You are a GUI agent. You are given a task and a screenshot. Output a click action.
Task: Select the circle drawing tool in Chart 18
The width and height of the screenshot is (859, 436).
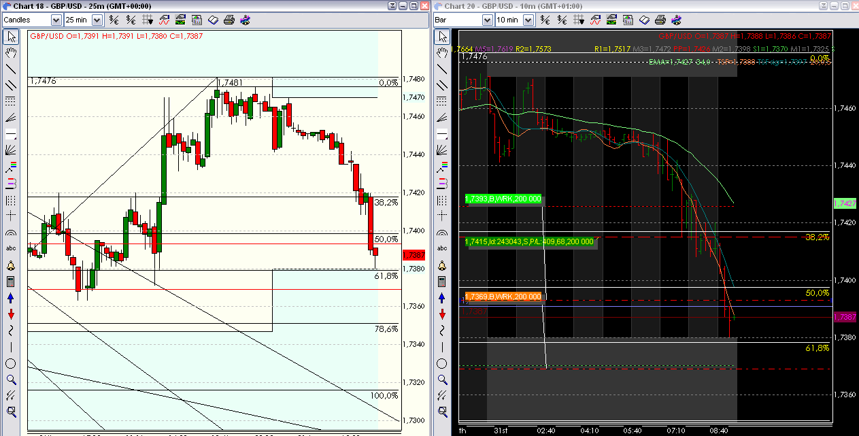point(11,363)
